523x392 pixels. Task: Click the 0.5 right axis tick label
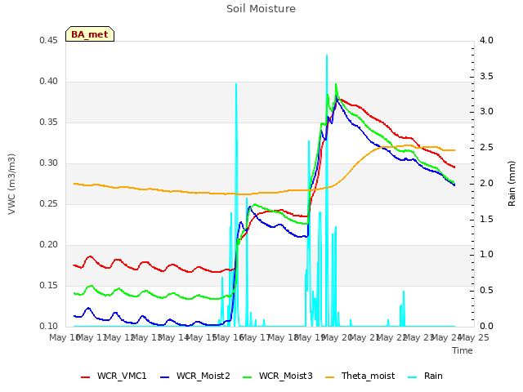(486, 291)
